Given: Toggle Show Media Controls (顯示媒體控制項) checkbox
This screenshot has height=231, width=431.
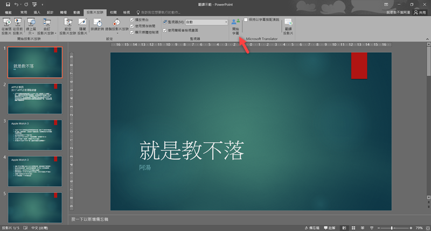Looking at the screenshot, I should point(132,32).
